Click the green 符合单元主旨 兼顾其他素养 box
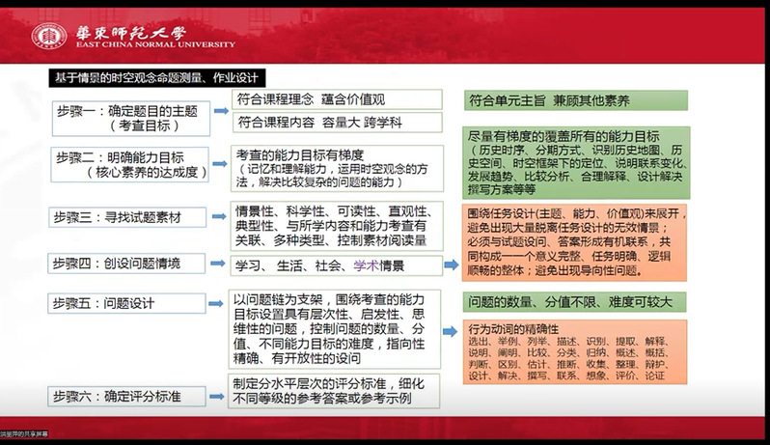Screen dimensions: 770x445 [x=576, y=99]
